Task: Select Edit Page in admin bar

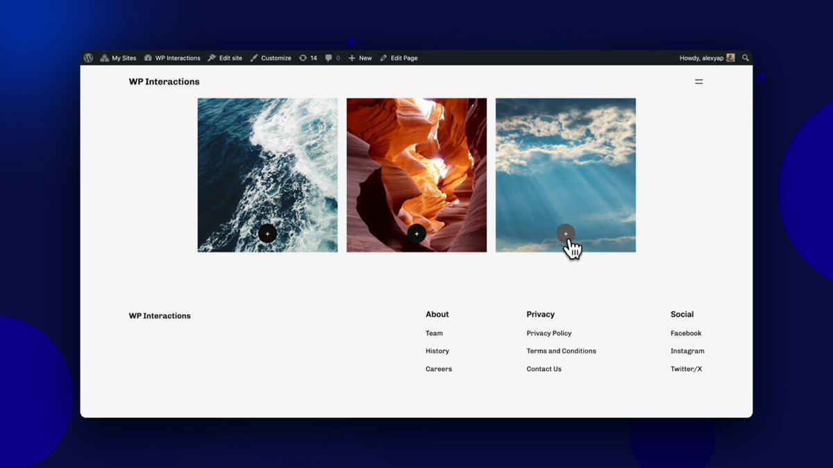Action: [398, 58]
